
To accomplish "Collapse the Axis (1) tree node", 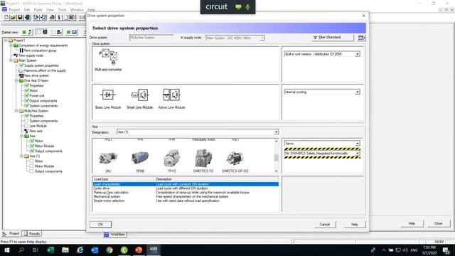I will (x=21, y=156).
